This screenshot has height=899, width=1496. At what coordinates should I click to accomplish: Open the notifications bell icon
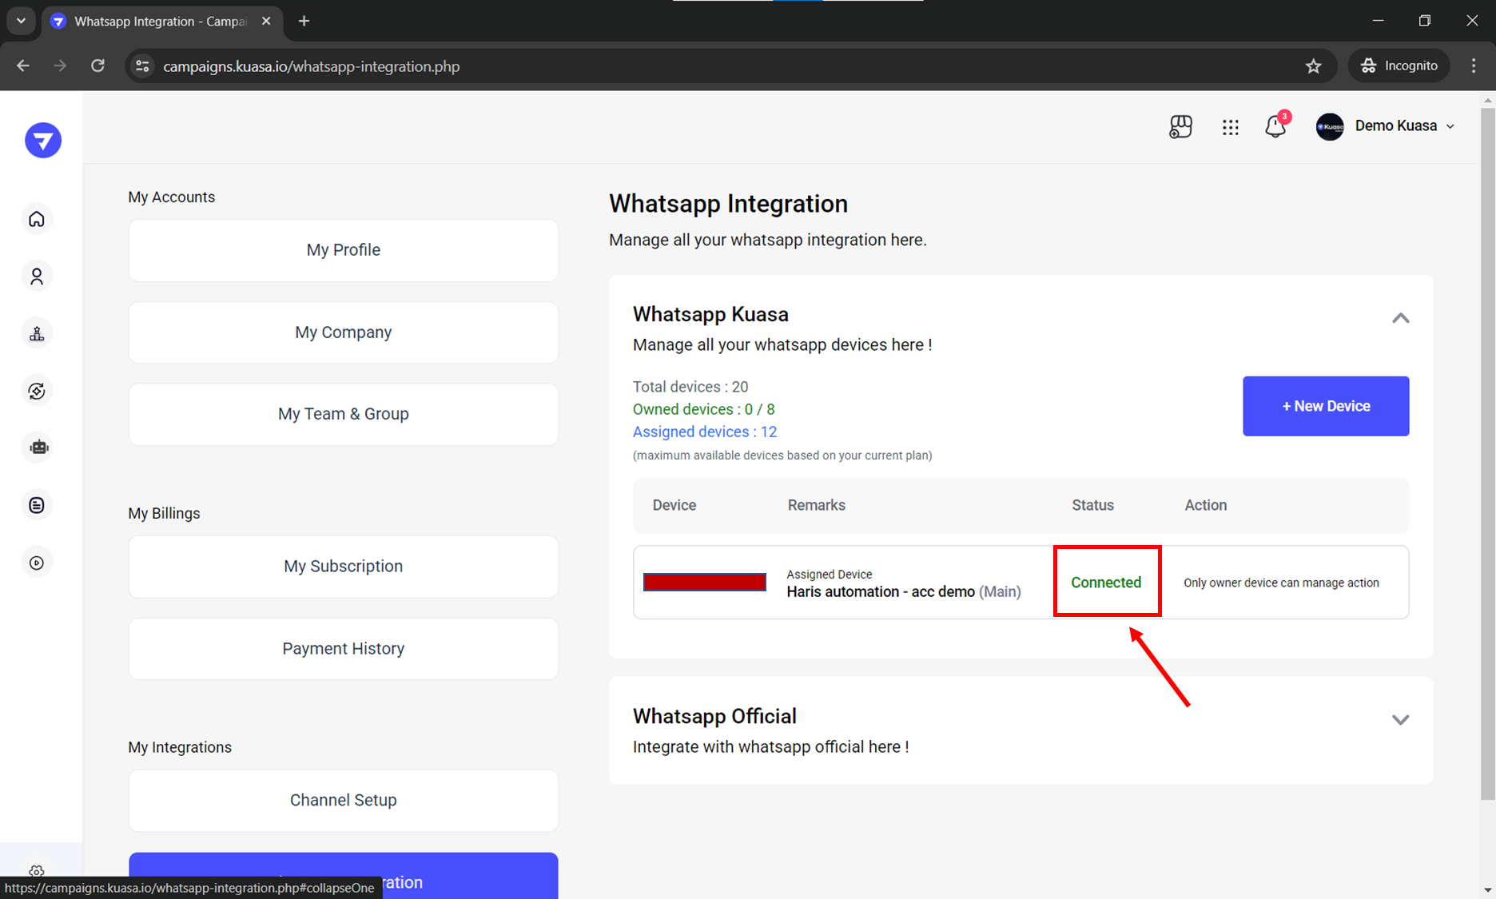pyautogui.click(x=1275, y=126)
